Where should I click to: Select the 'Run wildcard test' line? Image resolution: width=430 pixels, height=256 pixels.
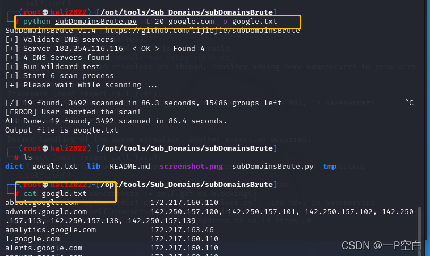(53, 66)
